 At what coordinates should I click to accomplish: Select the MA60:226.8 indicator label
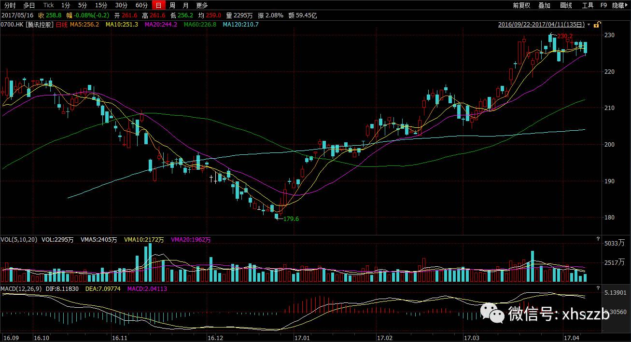(200, 24)
